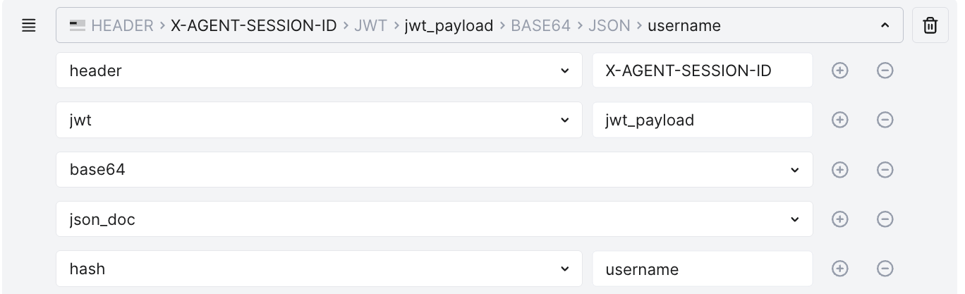Add step after the json_doc row
Viewport: 965px width, 294px height.
(x=839, y=219)
